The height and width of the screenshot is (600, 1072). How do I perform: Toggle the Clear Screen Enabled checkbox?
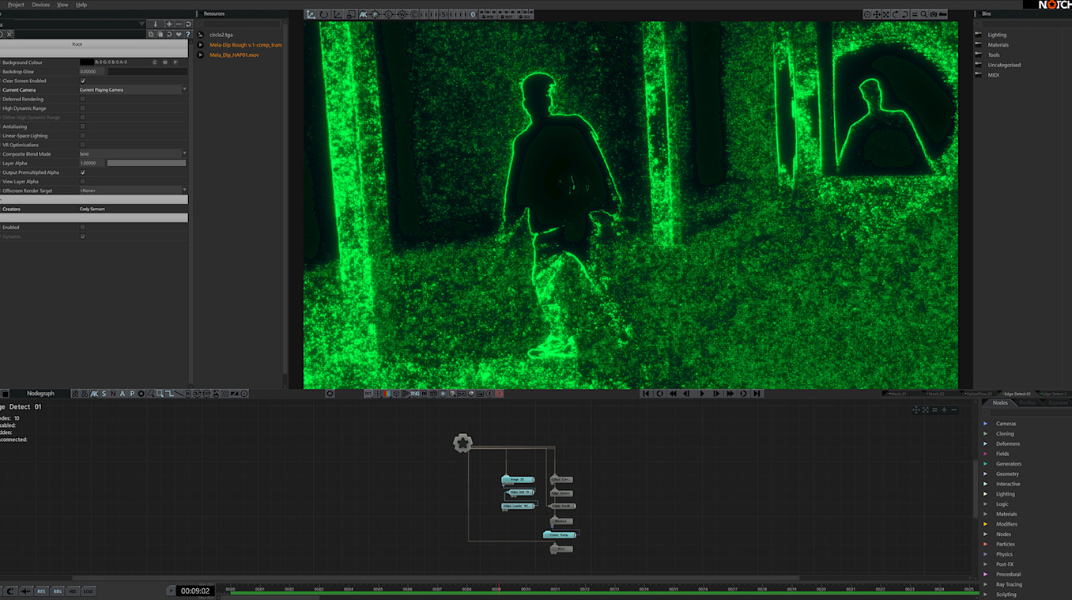(x=82, y=81)
